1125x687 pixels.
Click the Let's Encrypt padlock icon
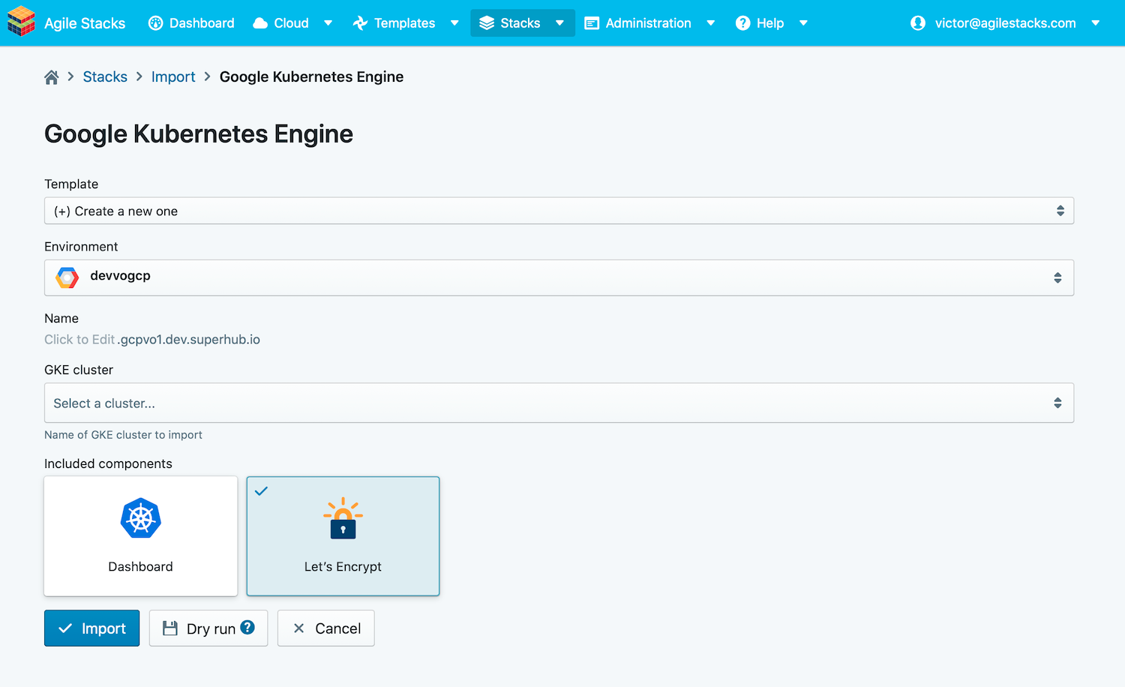343,518
